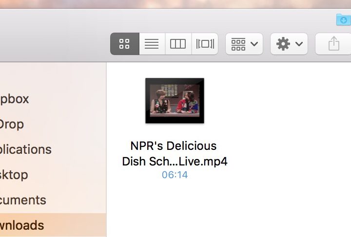
Task: Click the Downloads folder icon in title bar
Action: [344, 19]
